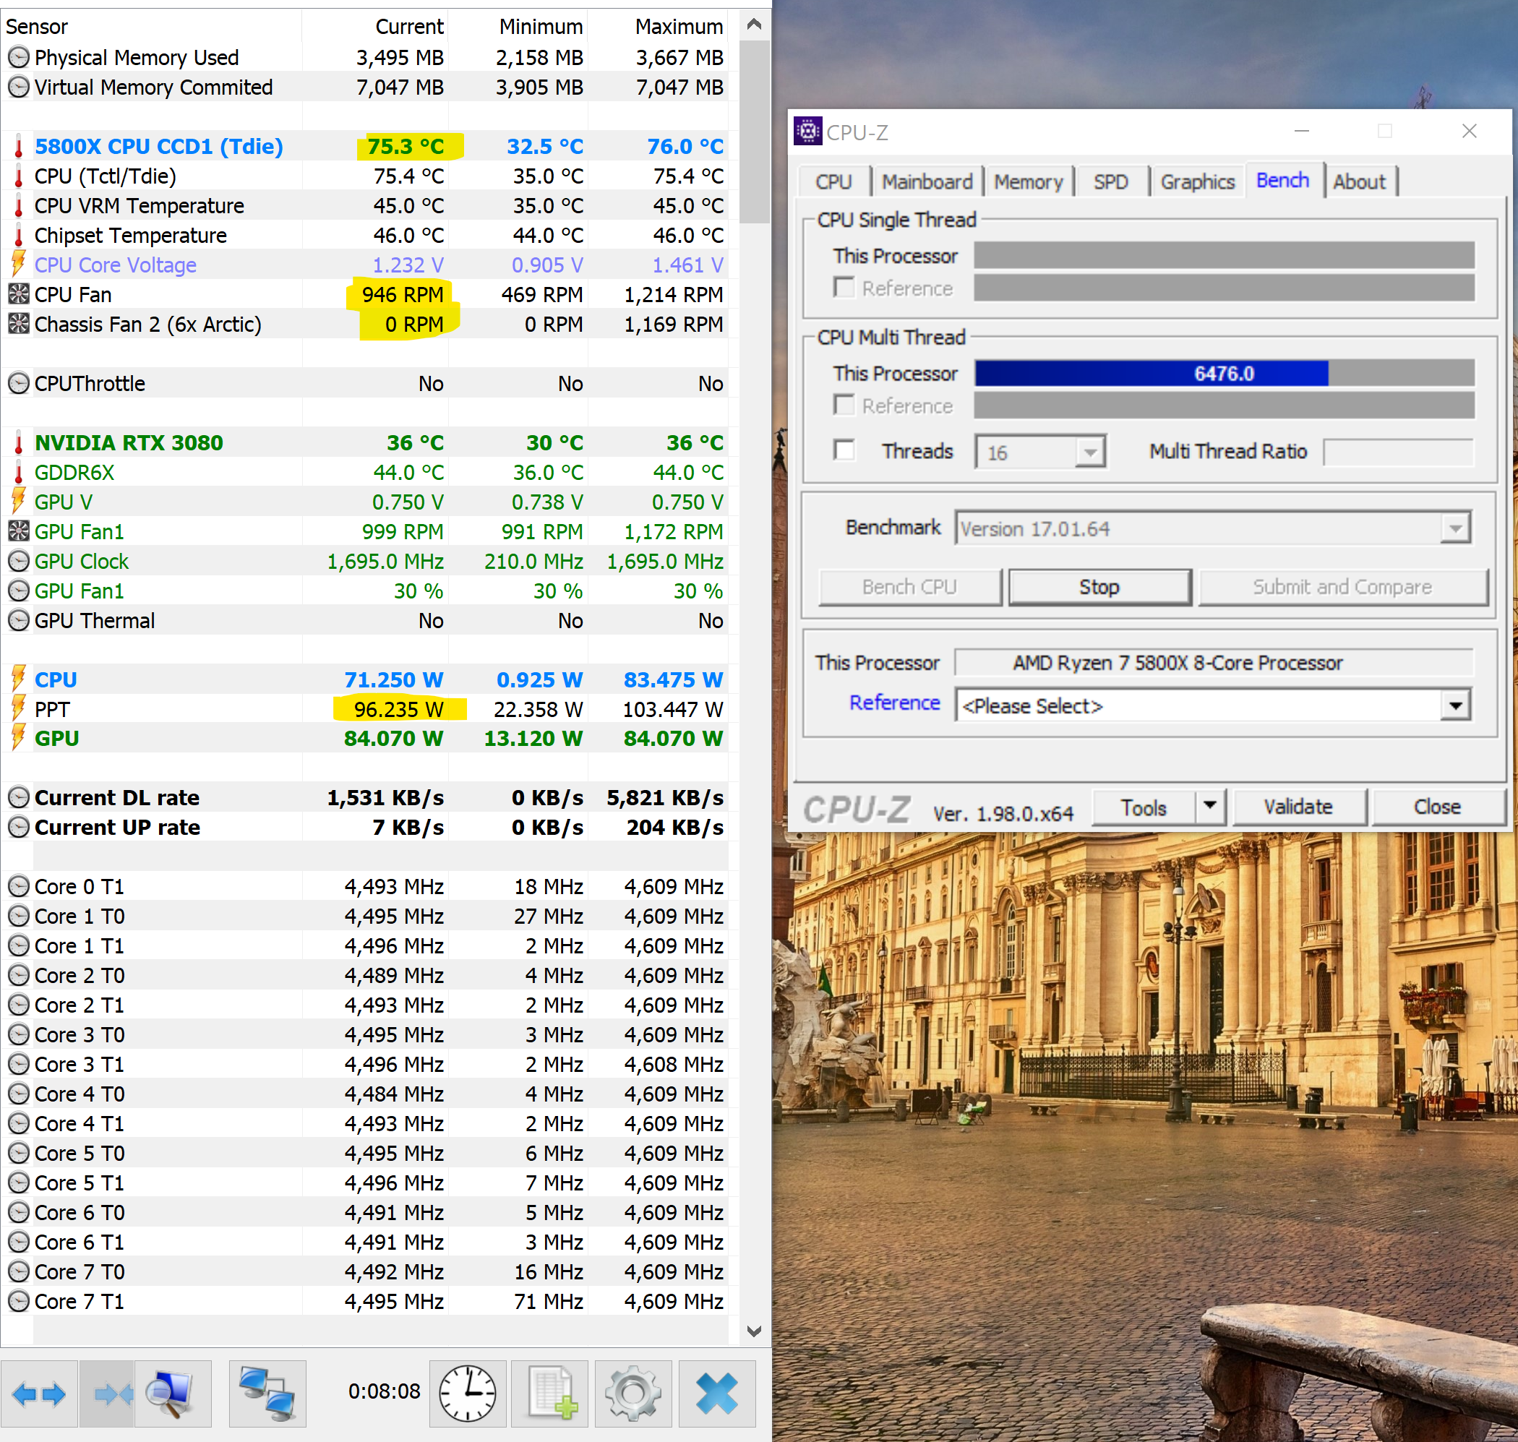Open the magnifier monitor icon
This screenshot has height=1442, width=1518.
tap(172, 1394)
